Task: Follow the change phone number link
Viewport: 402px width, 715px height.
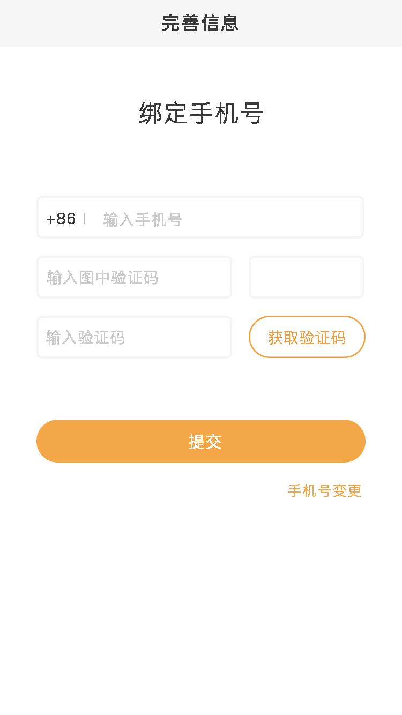Action: 325,490
